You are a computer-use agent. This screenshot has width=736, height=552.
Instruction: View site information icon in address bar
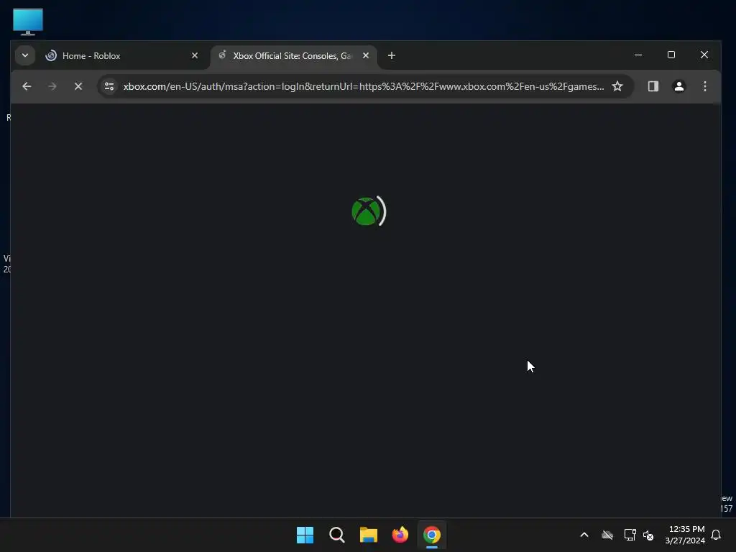click(x=109, y=86)
